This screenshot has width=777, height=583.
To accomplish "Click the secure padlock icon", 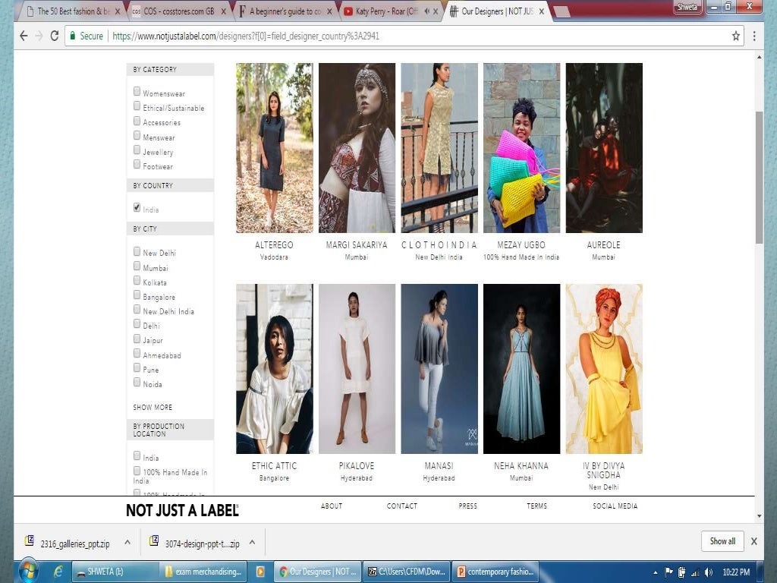I will 73,36.
